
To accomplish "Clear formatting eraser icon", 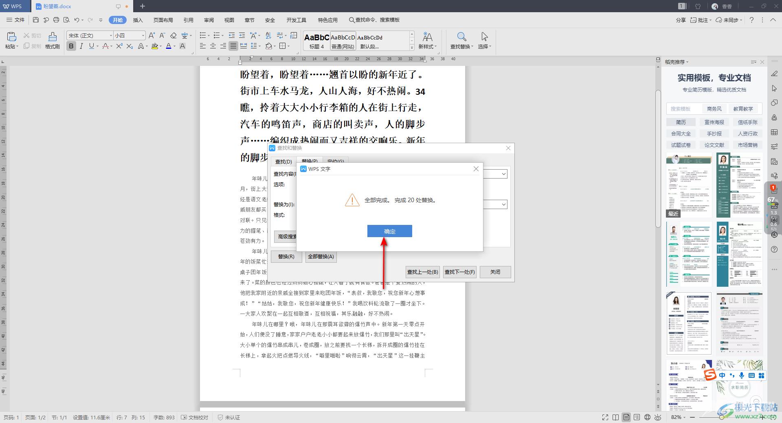I will click(x=173, y=35).
